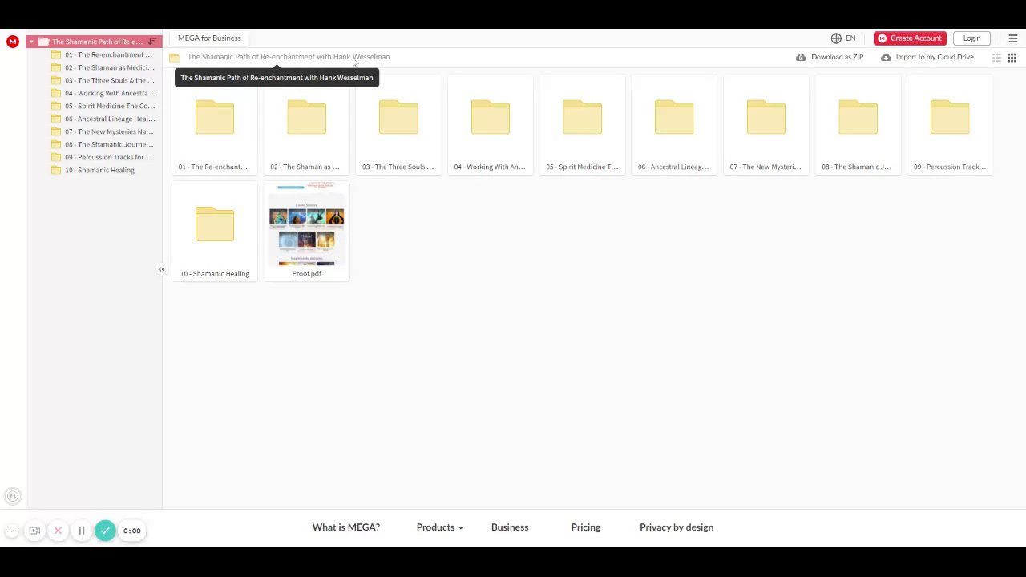Click the breadcrumb folder path text
The image size is (1026, 577).
point(289,57)
